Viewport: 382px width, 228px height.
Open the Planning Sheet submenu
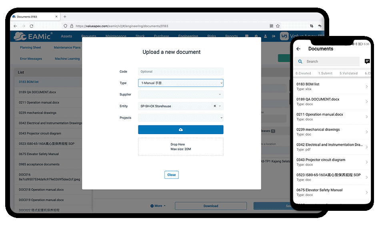coord(30,48)
